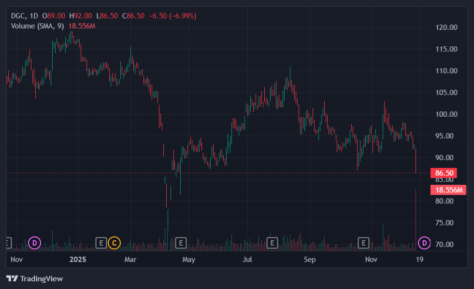Click the 18.556M volume label on price axis

pyautogui.click(x=448, y=190)
